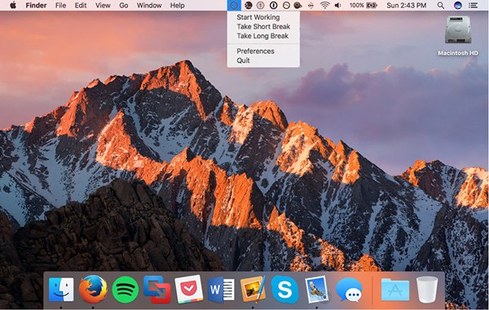Open the Notification Center list icon
Image resolution: width=489 pixels, height=310 pixels.
click(473, 6)
